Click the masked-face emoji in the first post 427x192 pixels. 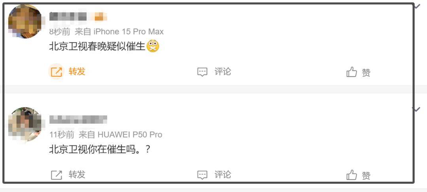153,46
